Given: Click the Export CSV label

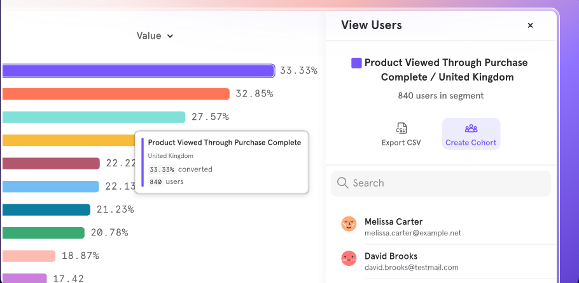Looking at the screenshot, I should [x=401, y=143].
